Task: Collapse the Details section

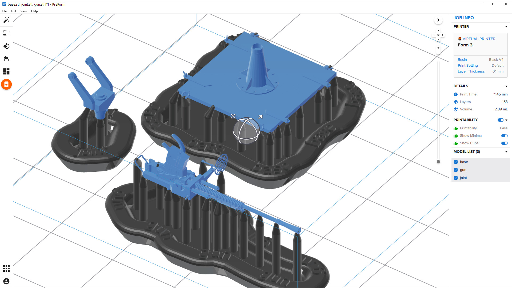Action: click(506, 86)
